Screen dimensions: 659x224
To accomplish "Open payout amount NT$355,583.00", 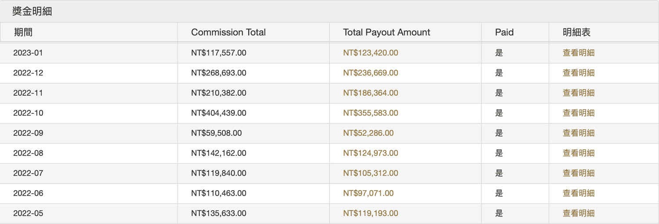I will [370, 113].
